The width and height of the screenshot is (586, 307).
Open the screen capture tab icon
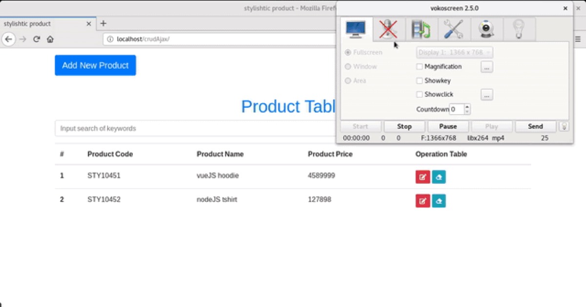(x=356, y=29)
